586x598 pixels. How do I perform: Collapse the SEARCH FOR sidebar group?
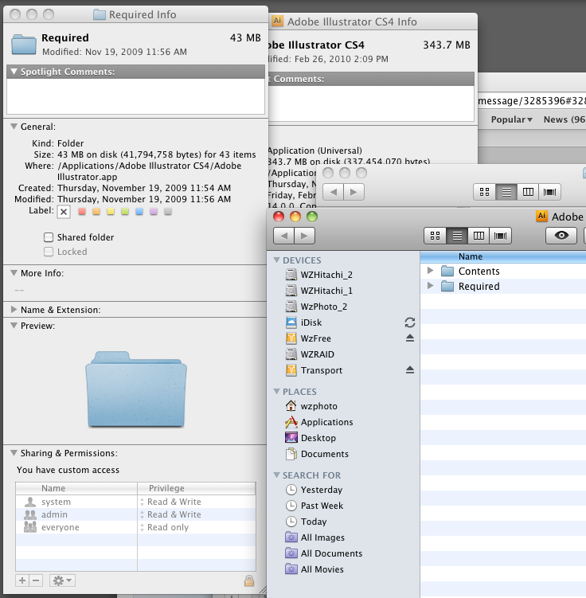click(x=277, y=475)
